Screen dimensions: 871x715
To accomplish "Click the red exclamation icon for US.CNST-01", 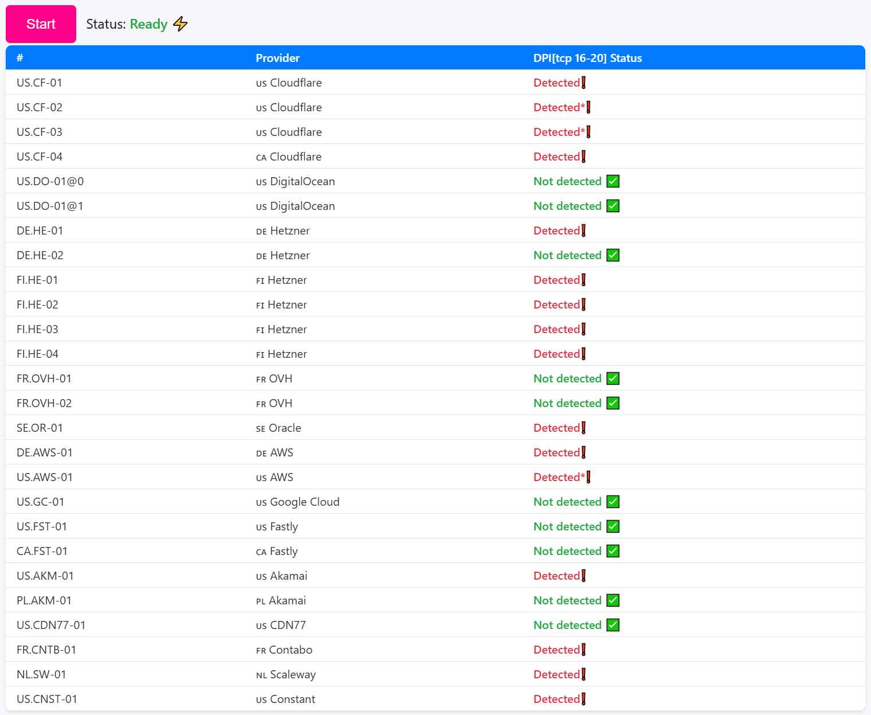I will tap(583, 699).
